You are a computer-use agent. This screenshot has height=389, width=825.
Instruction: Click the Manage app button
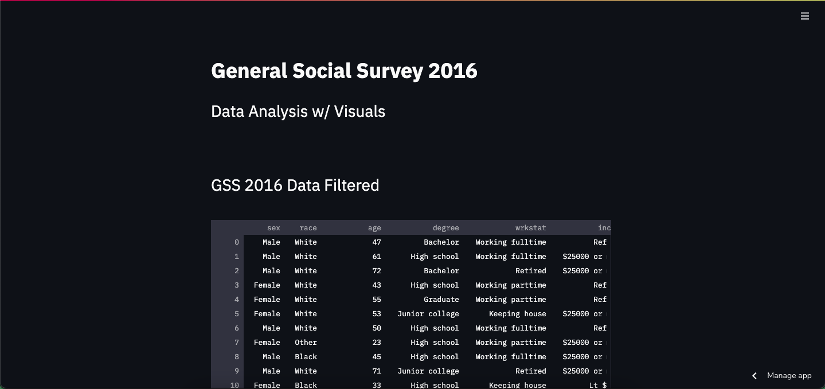tap(789, 375)
